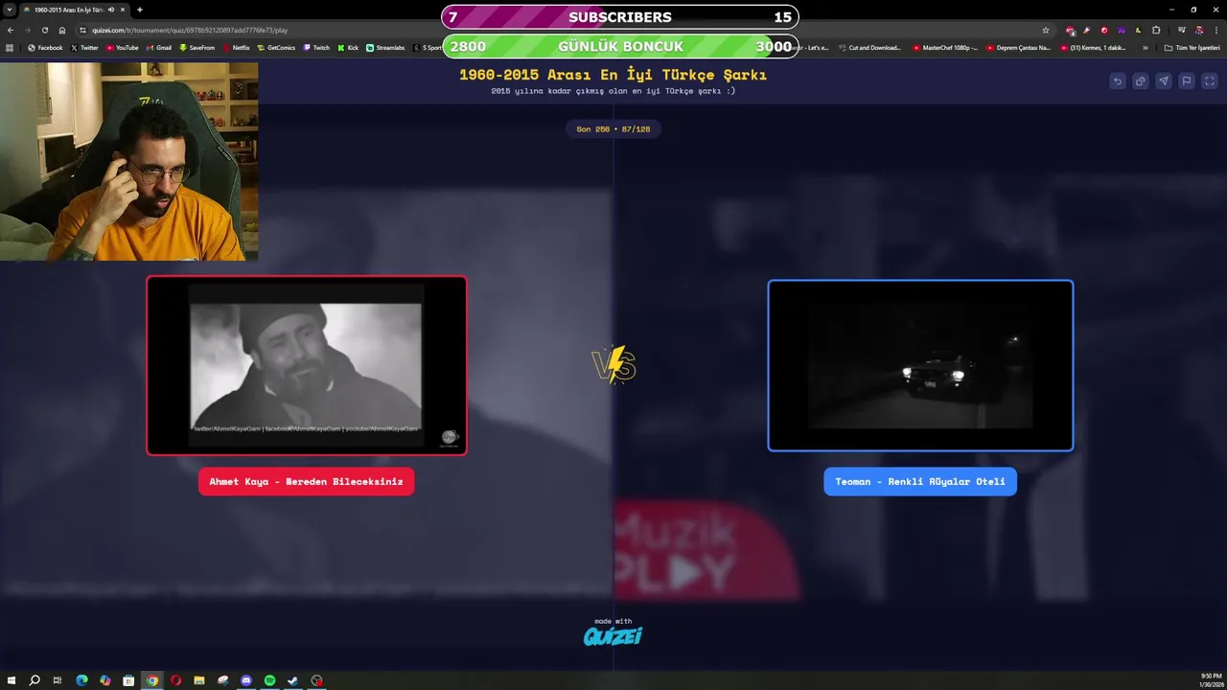Launch Opera from the taskbar

(175, 680)
